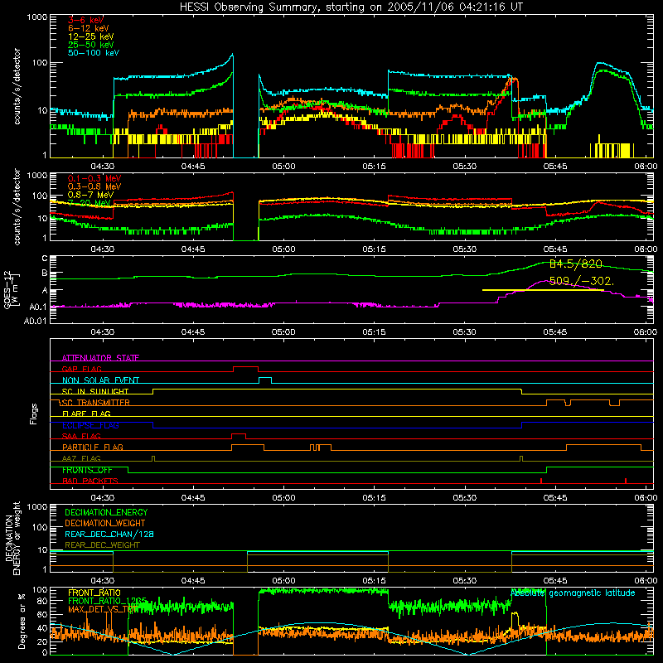Viewport: 663px width, 663px height.
Task: Click the A0.01 tick label
Action: [x=35, y=322]
